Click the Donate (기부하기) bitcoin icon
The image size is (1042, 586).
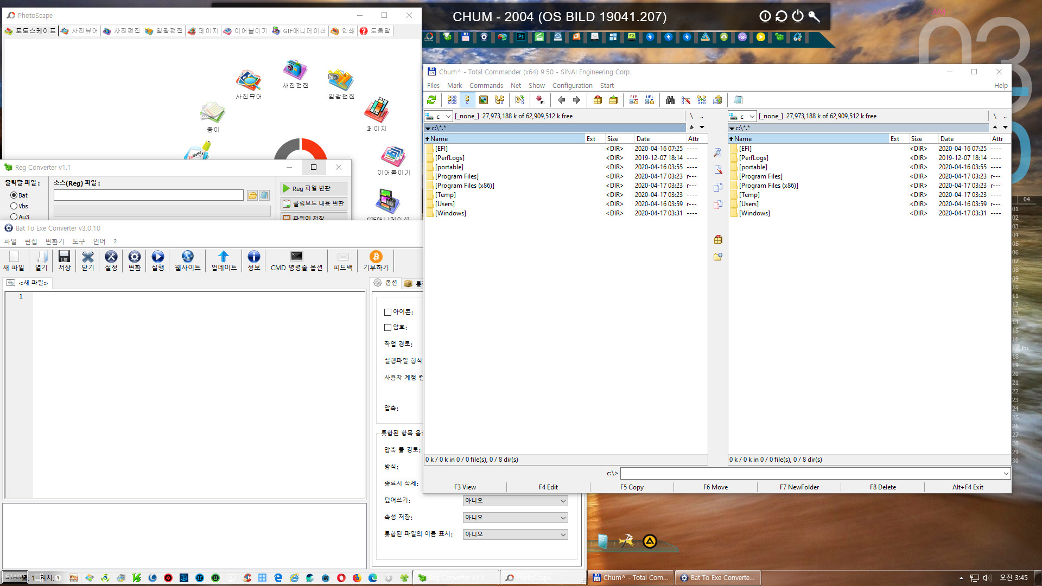click(x=376, y=260)
